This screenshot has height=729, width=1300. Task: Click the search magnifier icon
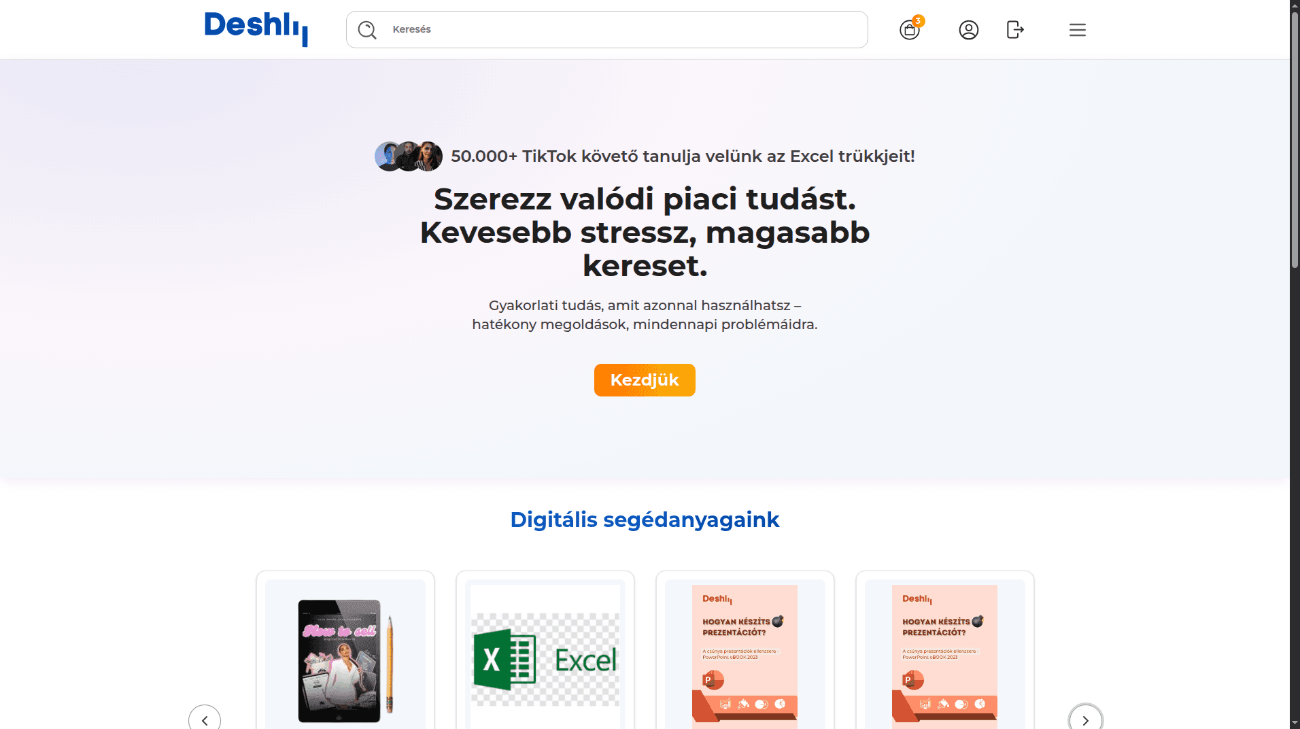(x=367, y=30)
